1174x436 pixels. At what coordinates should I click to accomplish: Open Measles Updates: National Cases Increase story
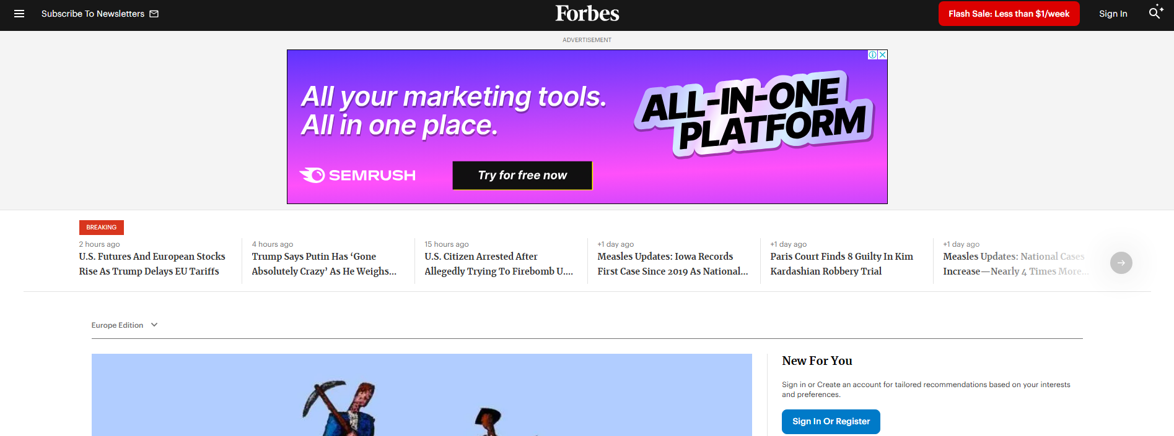(1015, 263)
